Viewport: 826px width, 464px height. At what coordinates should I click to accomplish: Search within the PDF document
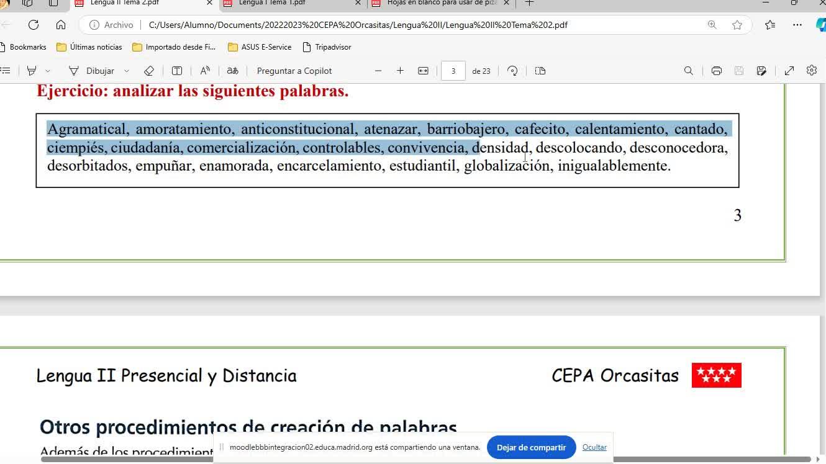pos(689,71)
